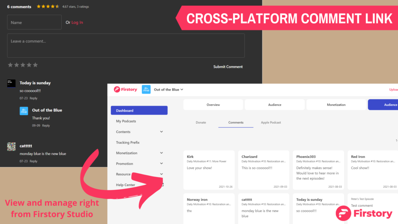Open Red Iron's comment card
This screenshot has height=224, width=398.
point(373,170)
